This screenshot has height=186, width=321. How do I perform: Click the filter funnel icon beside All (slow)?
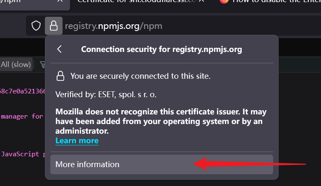[x=42, y=65]
